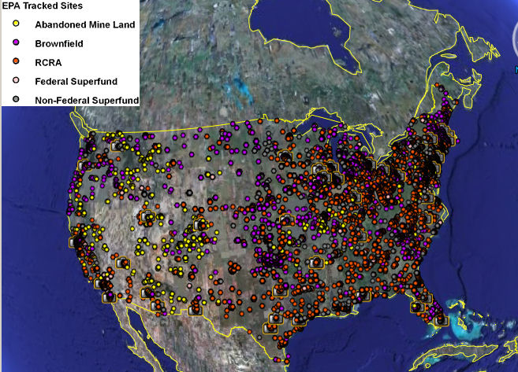Open the camera icon in western Tennessee near Memphis
Screen dimensions: 518x372
[x=316, y=262]
